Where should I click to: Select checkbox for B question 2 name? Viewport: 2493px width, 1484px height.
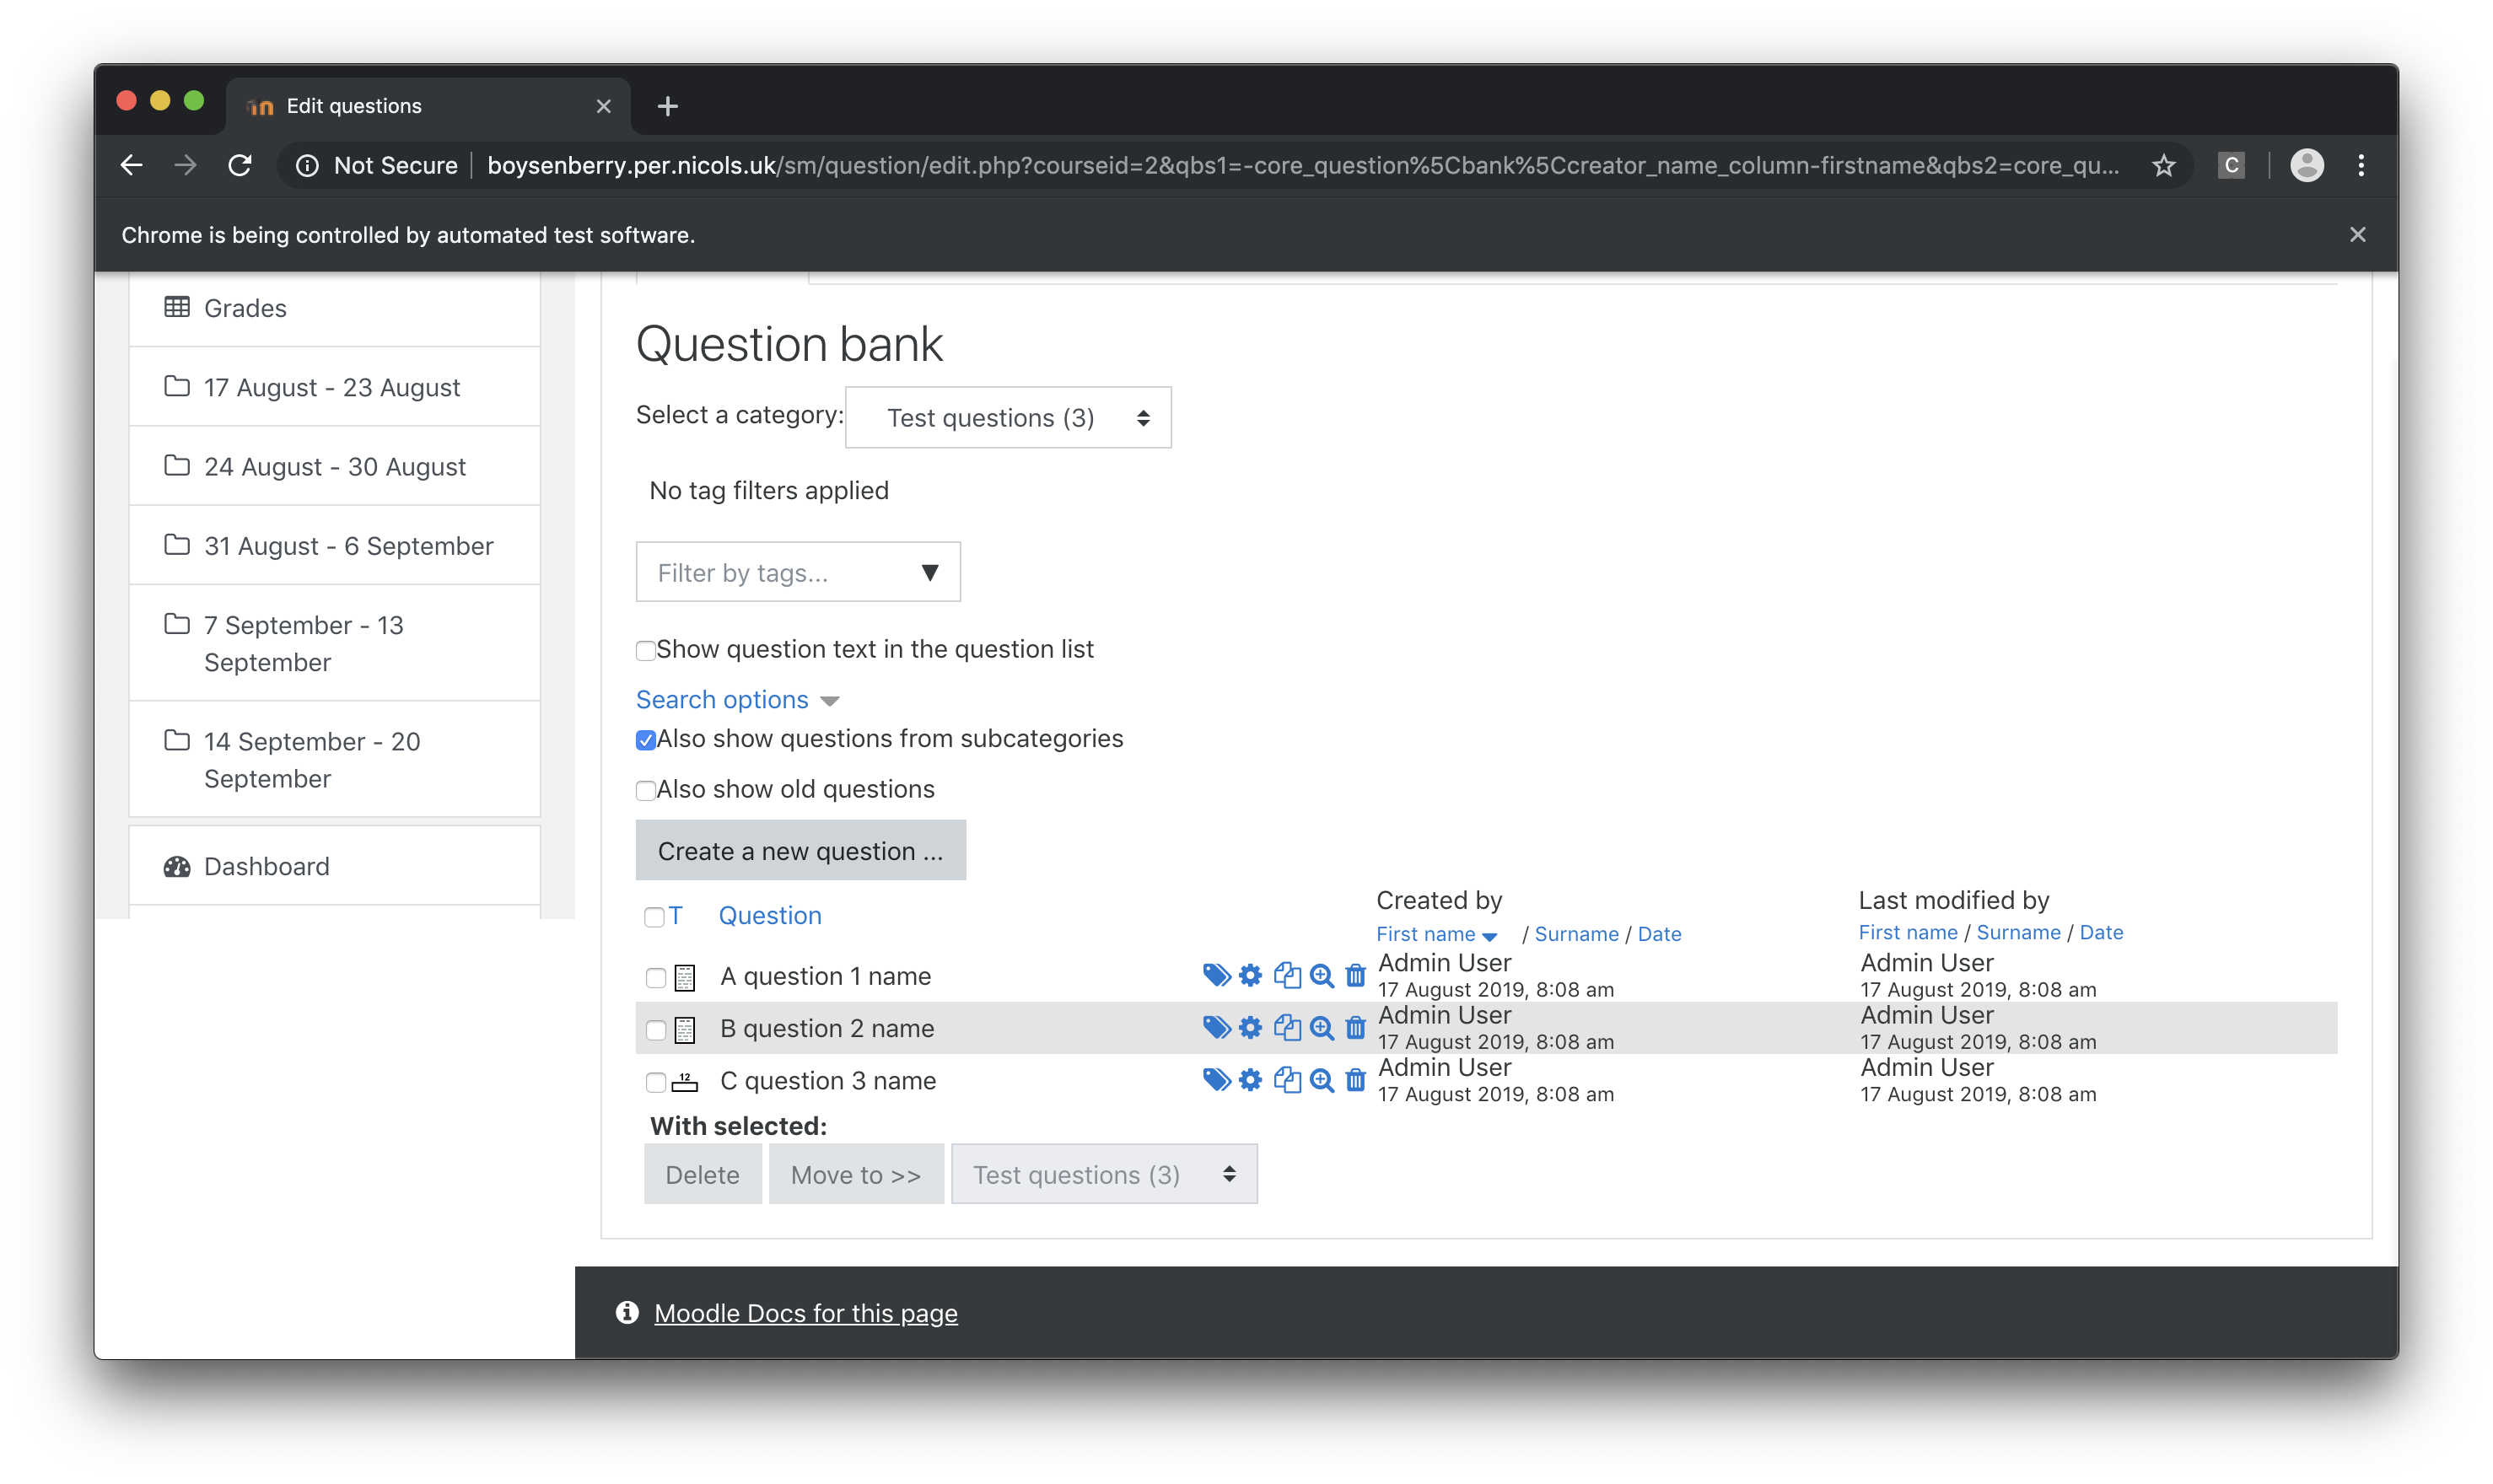[x=656, y=1029]
